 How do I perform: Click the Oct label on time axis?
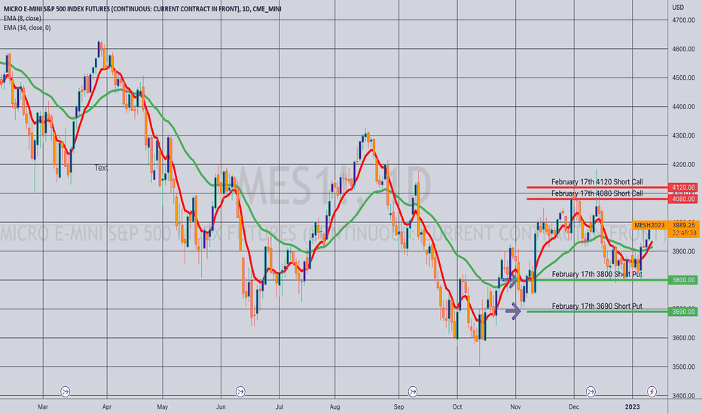tap(457, 406)
